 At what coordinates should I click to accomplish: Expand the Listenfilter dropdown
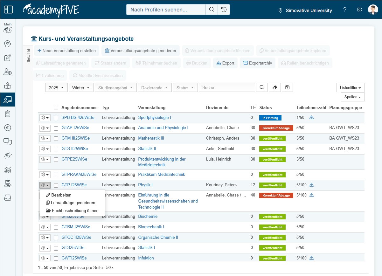[350, 87]
